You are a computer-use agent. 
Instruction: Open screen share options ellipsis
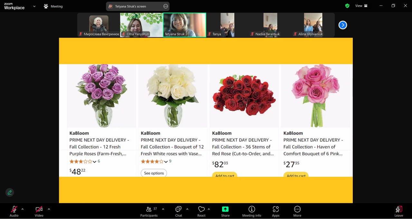(166, 6)
